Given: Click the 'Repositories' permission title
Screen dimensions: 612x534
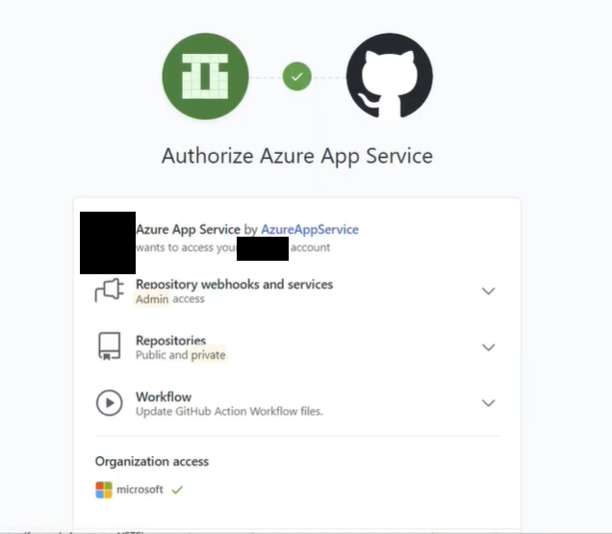Looking at the screenshot, I should click(170, 341).
